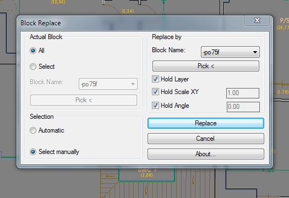Viewport: 289px width, 198px height.
Task: Click the angle value field 0.00
Action: 243,107
